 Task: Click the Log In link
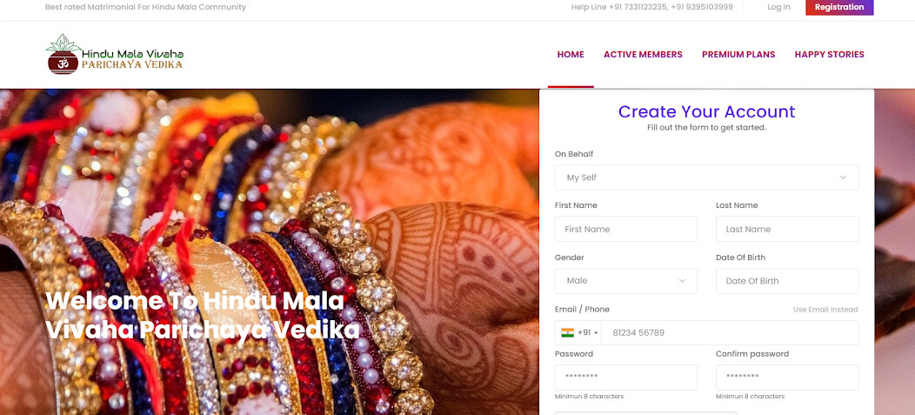[778, 7]
